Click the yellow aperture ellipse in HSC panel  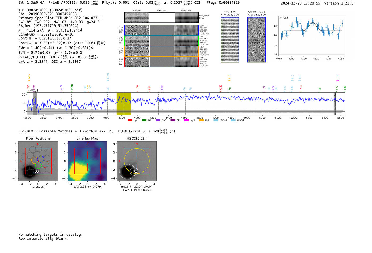[x=137, y=161]
